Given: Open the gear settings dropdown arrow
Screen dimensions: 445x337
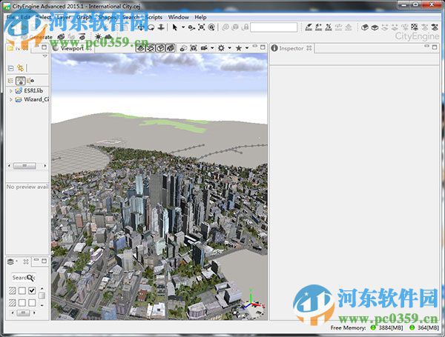Looking at the screenshot, I should 230,48.
